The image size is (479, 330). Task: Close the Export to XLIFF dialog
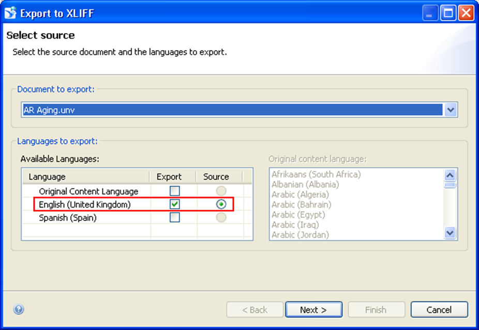pos(466,13)
